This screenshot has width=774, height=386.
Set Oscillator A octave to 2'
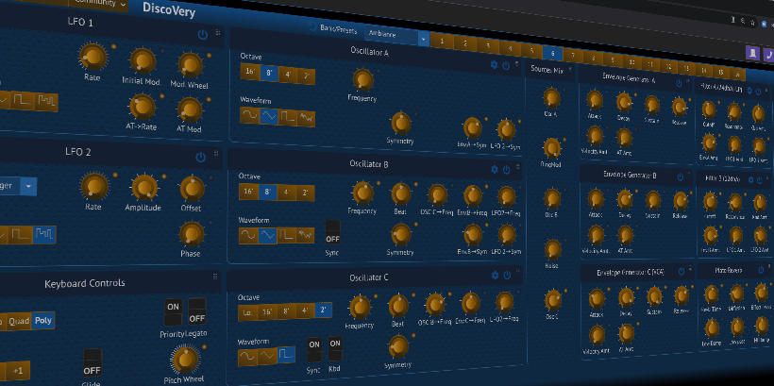tap(307, 76)
